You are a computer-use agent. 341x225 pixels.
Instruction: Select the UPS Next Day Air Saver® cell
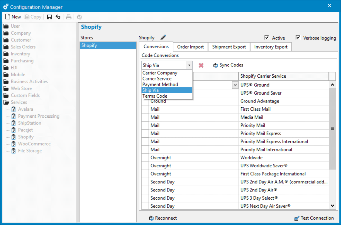[x=284, y=206]
